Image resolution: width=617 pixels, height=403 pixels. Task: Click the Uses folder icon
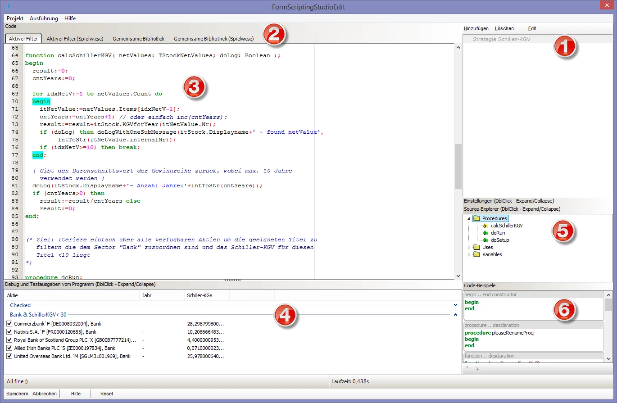click(x=476, y=247)
